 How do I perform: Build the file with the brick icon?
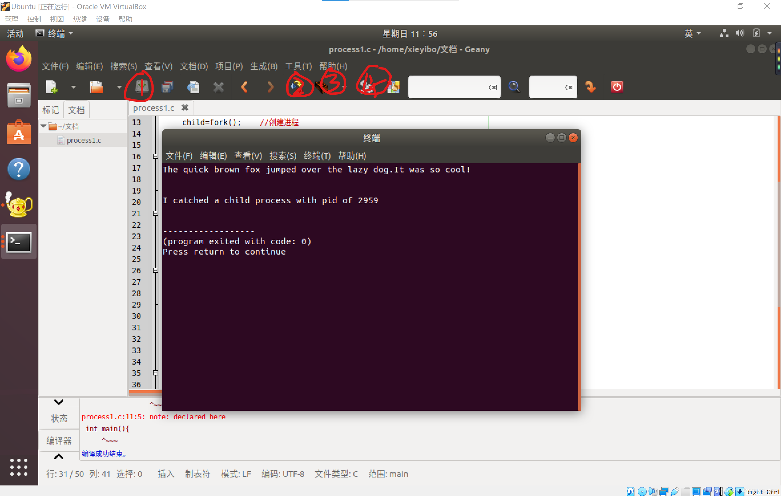coord(322,87)
